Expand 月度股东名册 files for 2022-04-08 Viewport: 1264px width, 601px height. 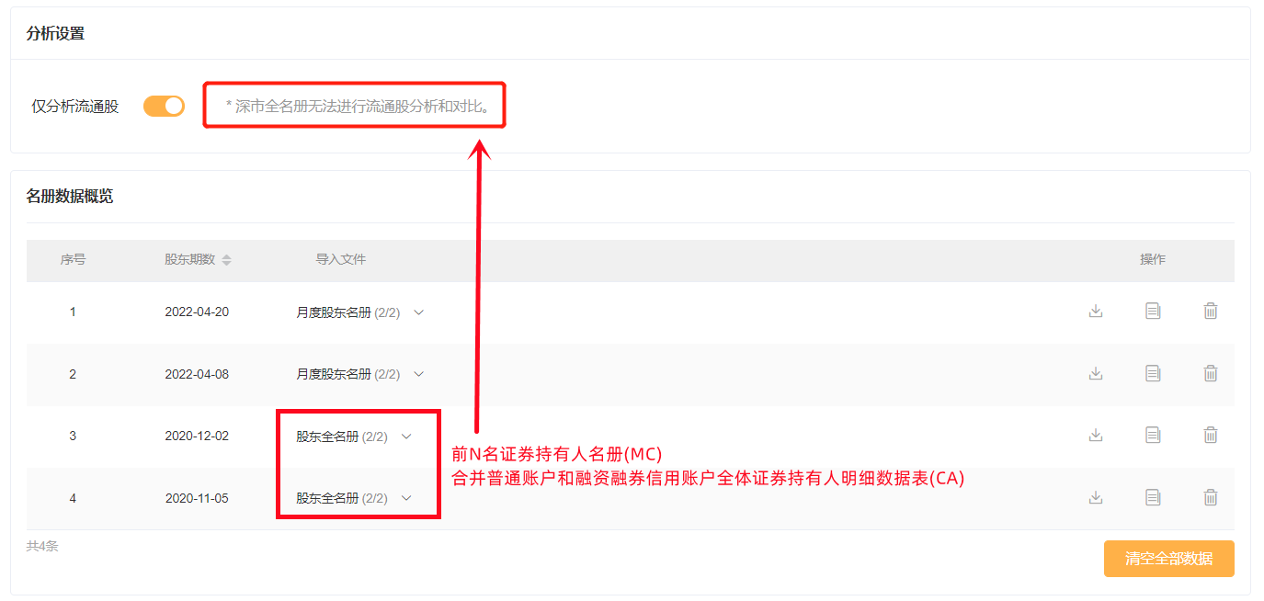point(418,374)
